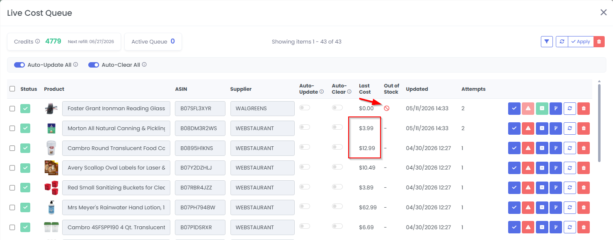
Task: Click the Last Cost column header
Action: click(x=365, y=89)
